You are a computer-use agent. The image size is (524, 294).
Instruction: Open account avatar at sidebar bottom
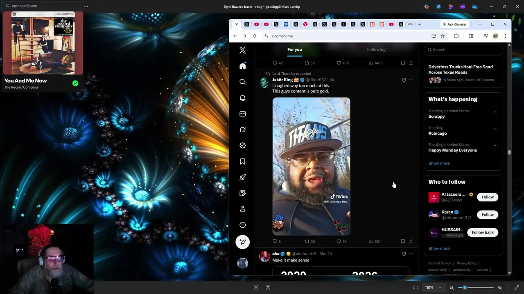click(242, 263)
